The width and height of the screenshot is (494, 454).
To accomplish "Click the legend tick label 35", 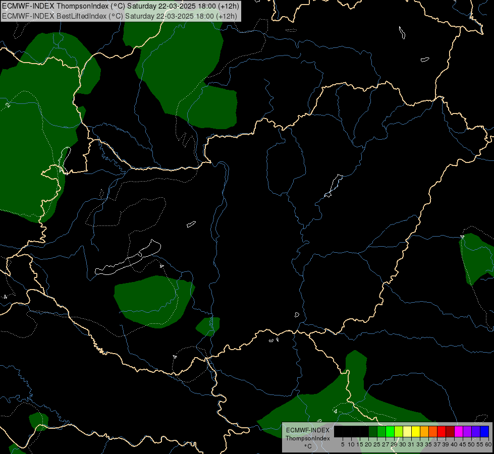I will (x=428, y=444).
